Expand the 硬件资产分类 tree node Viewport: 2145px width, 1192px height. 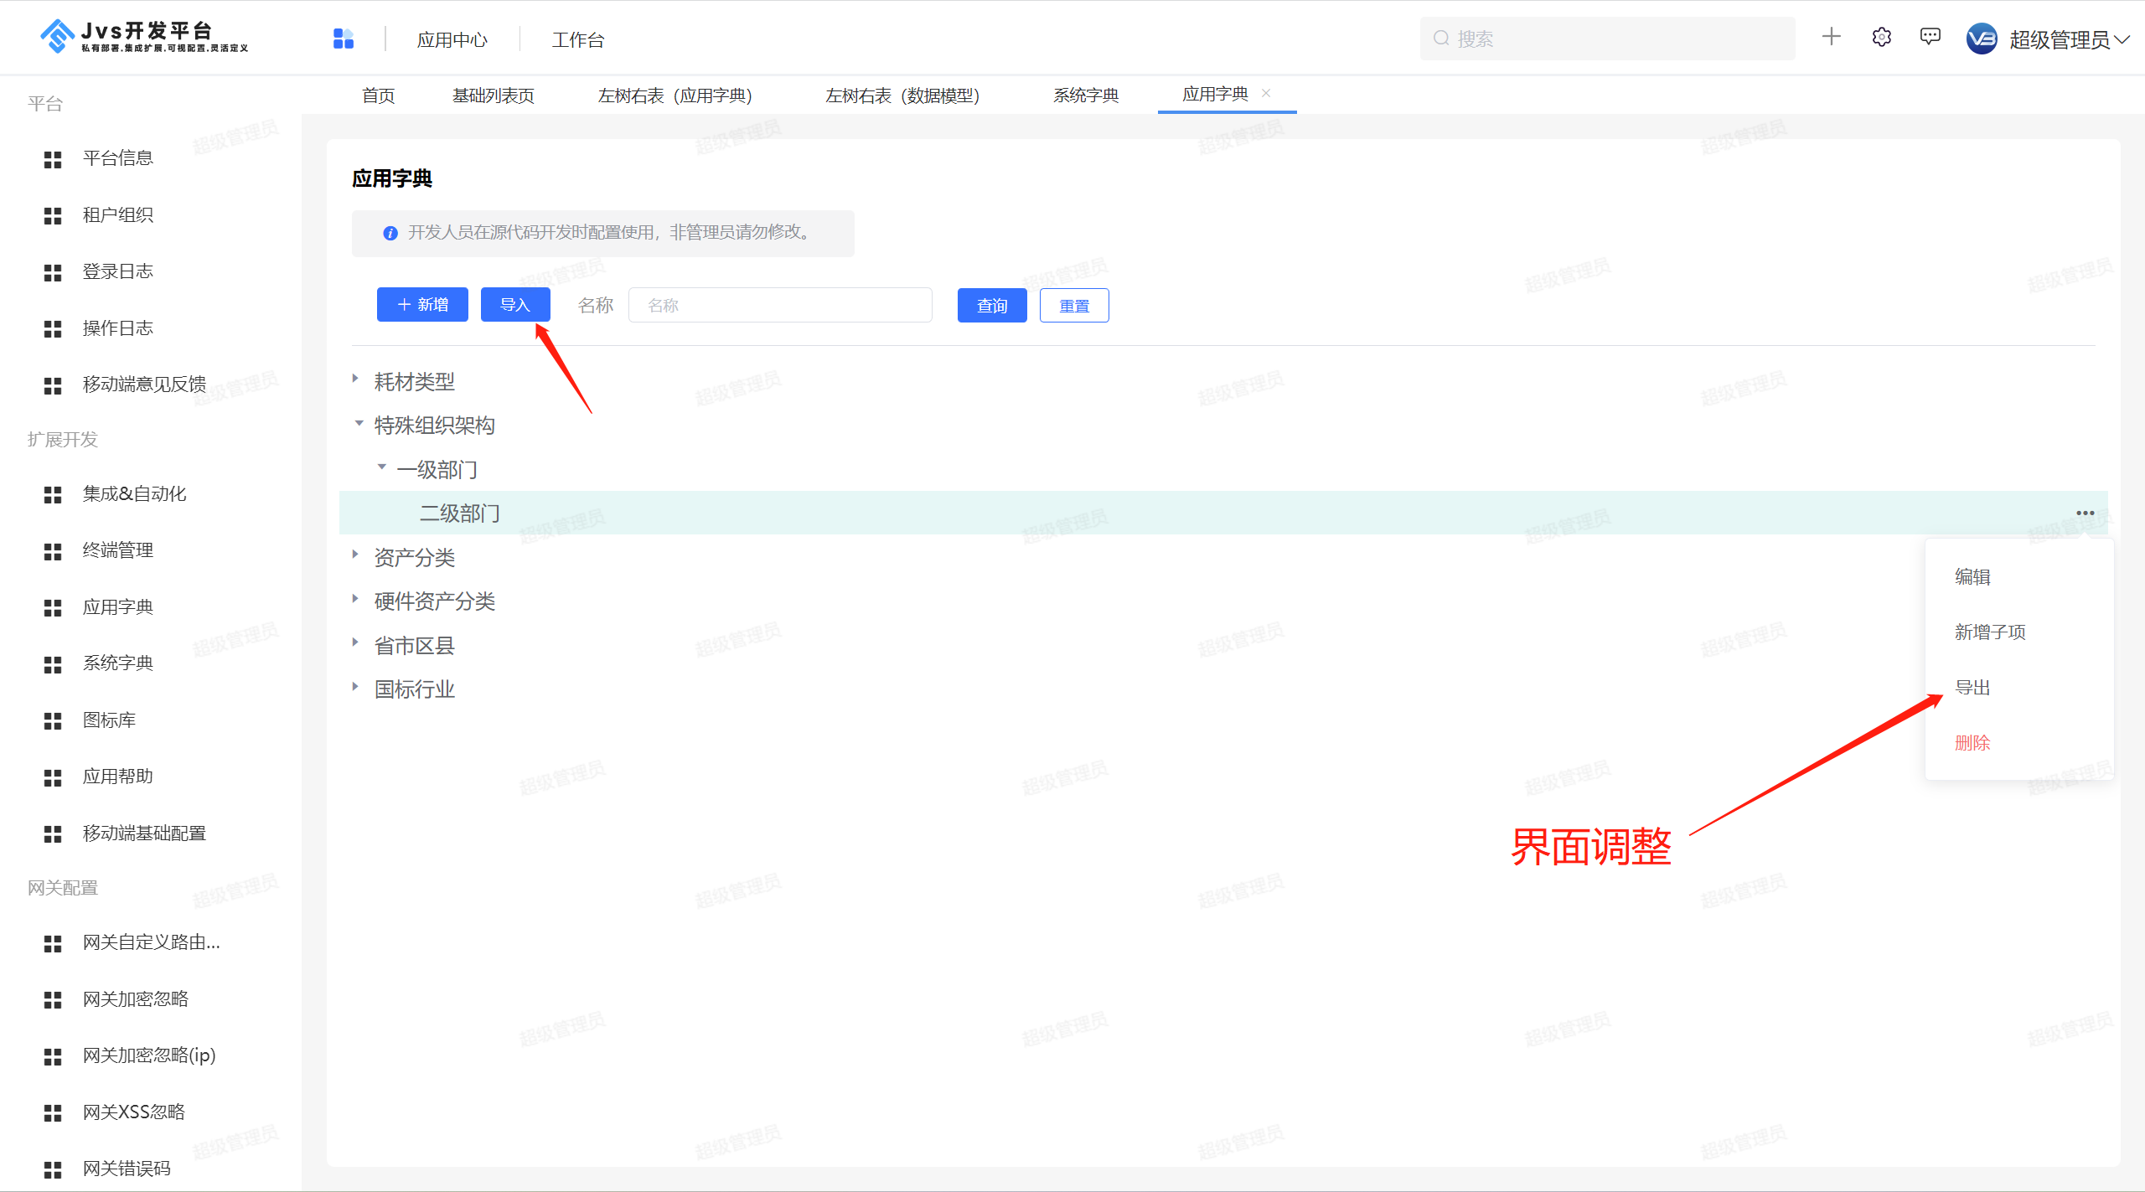click(356, 598)
